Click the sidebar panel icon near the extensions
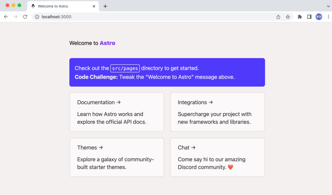 309,17
